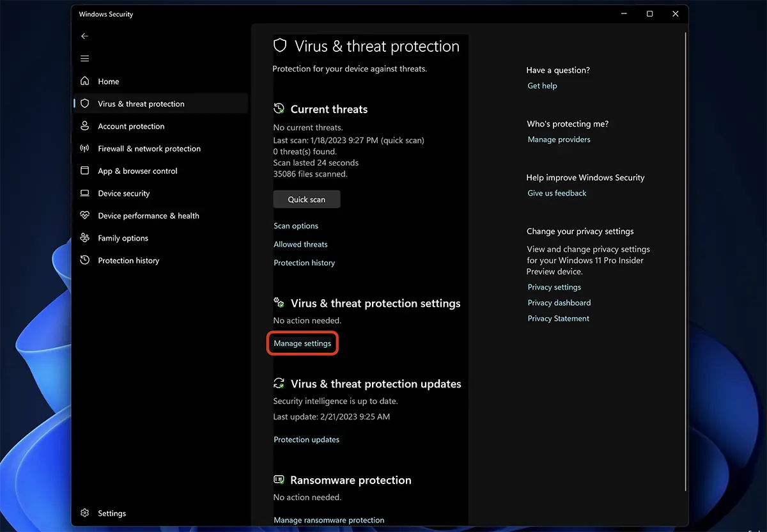Open Privacy settings link
Viewport: 767px width, 532px height.
pyautogui.click(x=554, y=287)
